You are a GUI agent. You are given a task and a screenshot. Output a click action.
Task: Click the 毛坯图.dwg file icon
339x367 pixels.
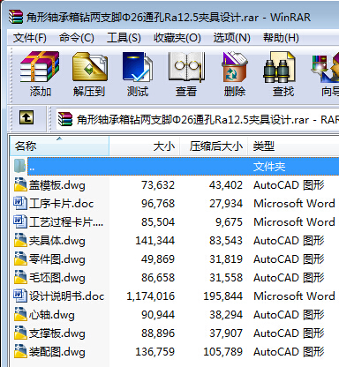20,277
